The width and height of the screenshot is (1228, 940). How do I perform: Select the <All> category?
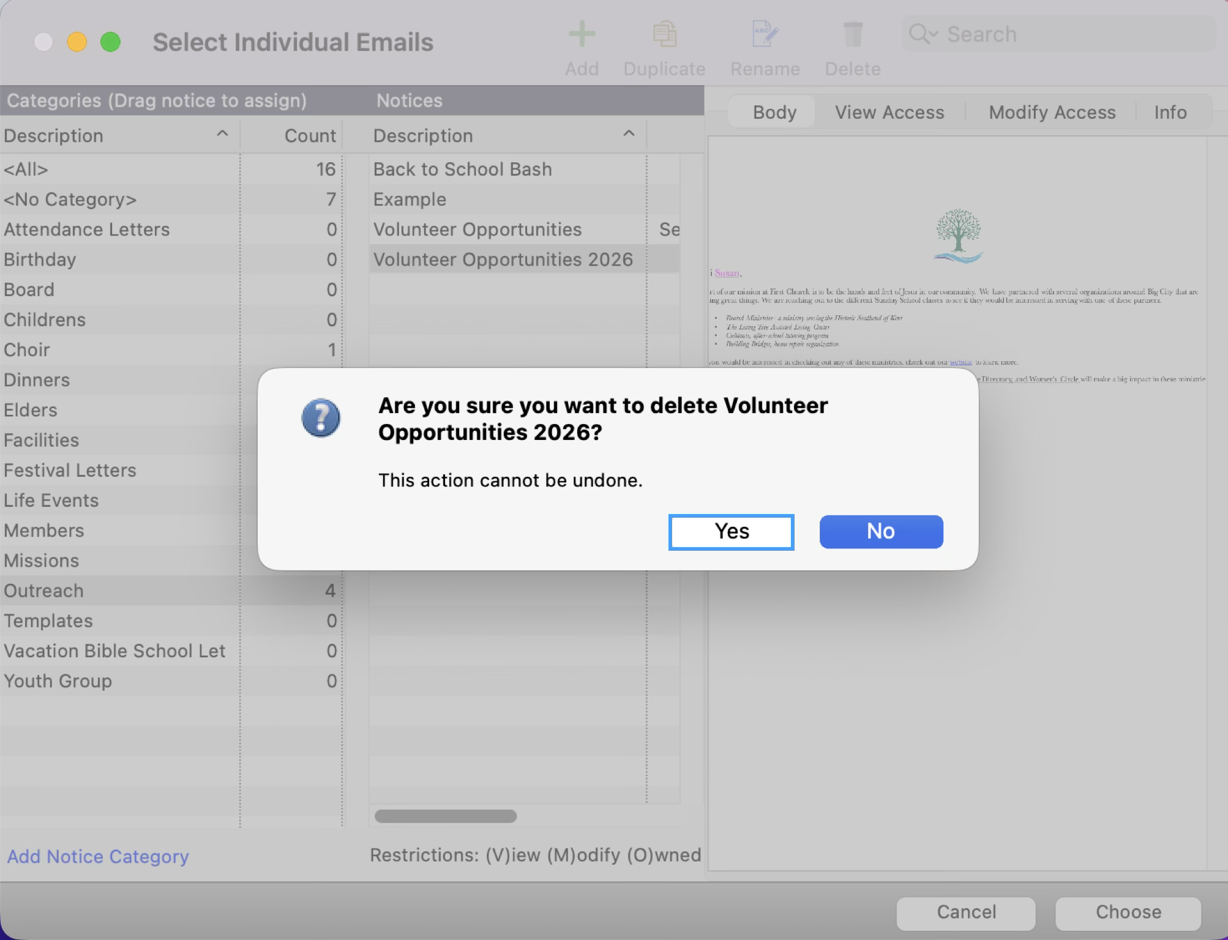(170, 170)
